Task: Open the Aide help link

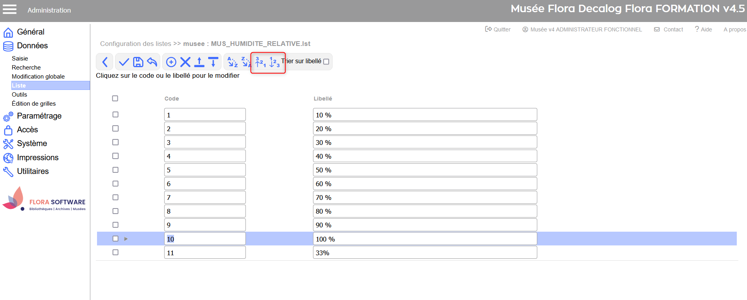Action: (x=703, y=29)
